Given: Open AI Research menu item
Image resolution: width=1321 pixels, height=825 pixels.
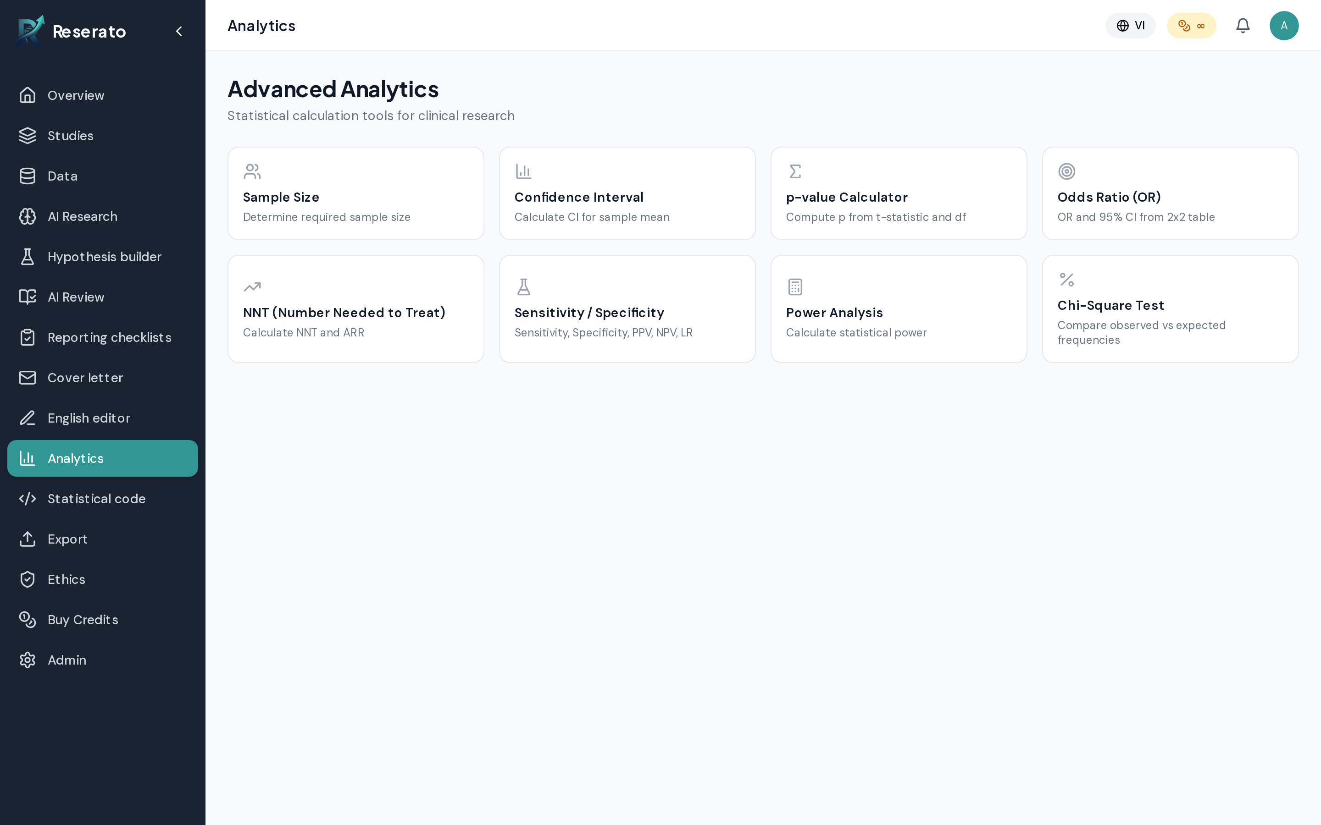Looking at the screenshot, I should point(103,217).
